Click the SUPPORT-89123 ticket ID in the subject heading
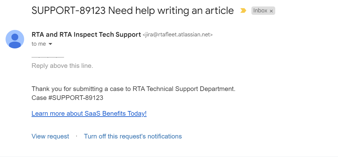The height and width of the screenshot is (161, 338). click(69, 11)
